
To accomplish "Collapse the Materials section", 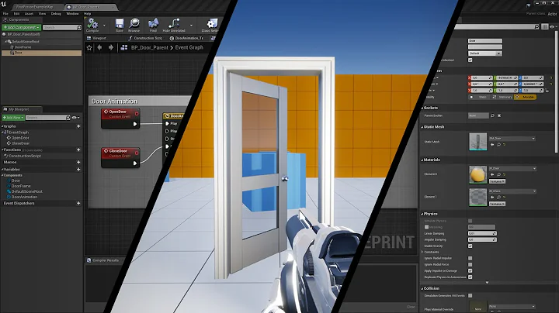I will 422,160.
